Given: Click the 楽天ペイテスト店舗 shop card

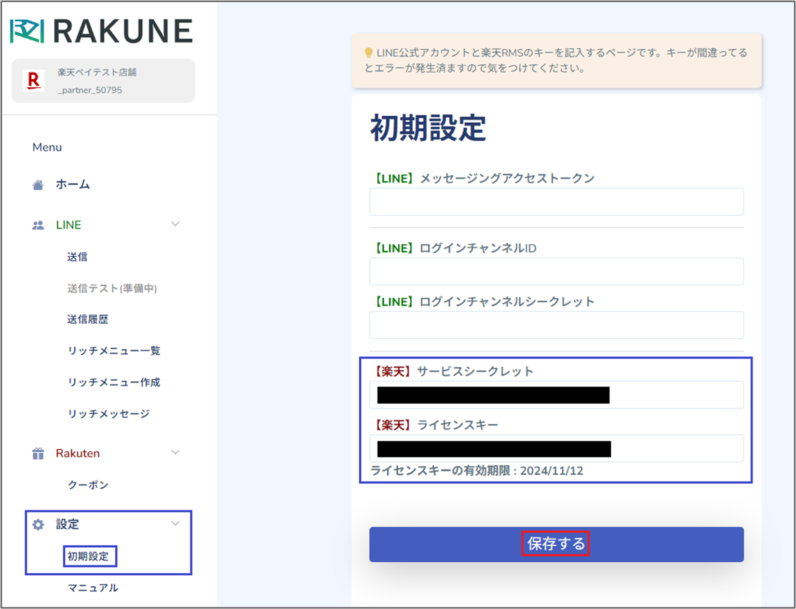Looking at the screenshot, I should tap(103, 80).
